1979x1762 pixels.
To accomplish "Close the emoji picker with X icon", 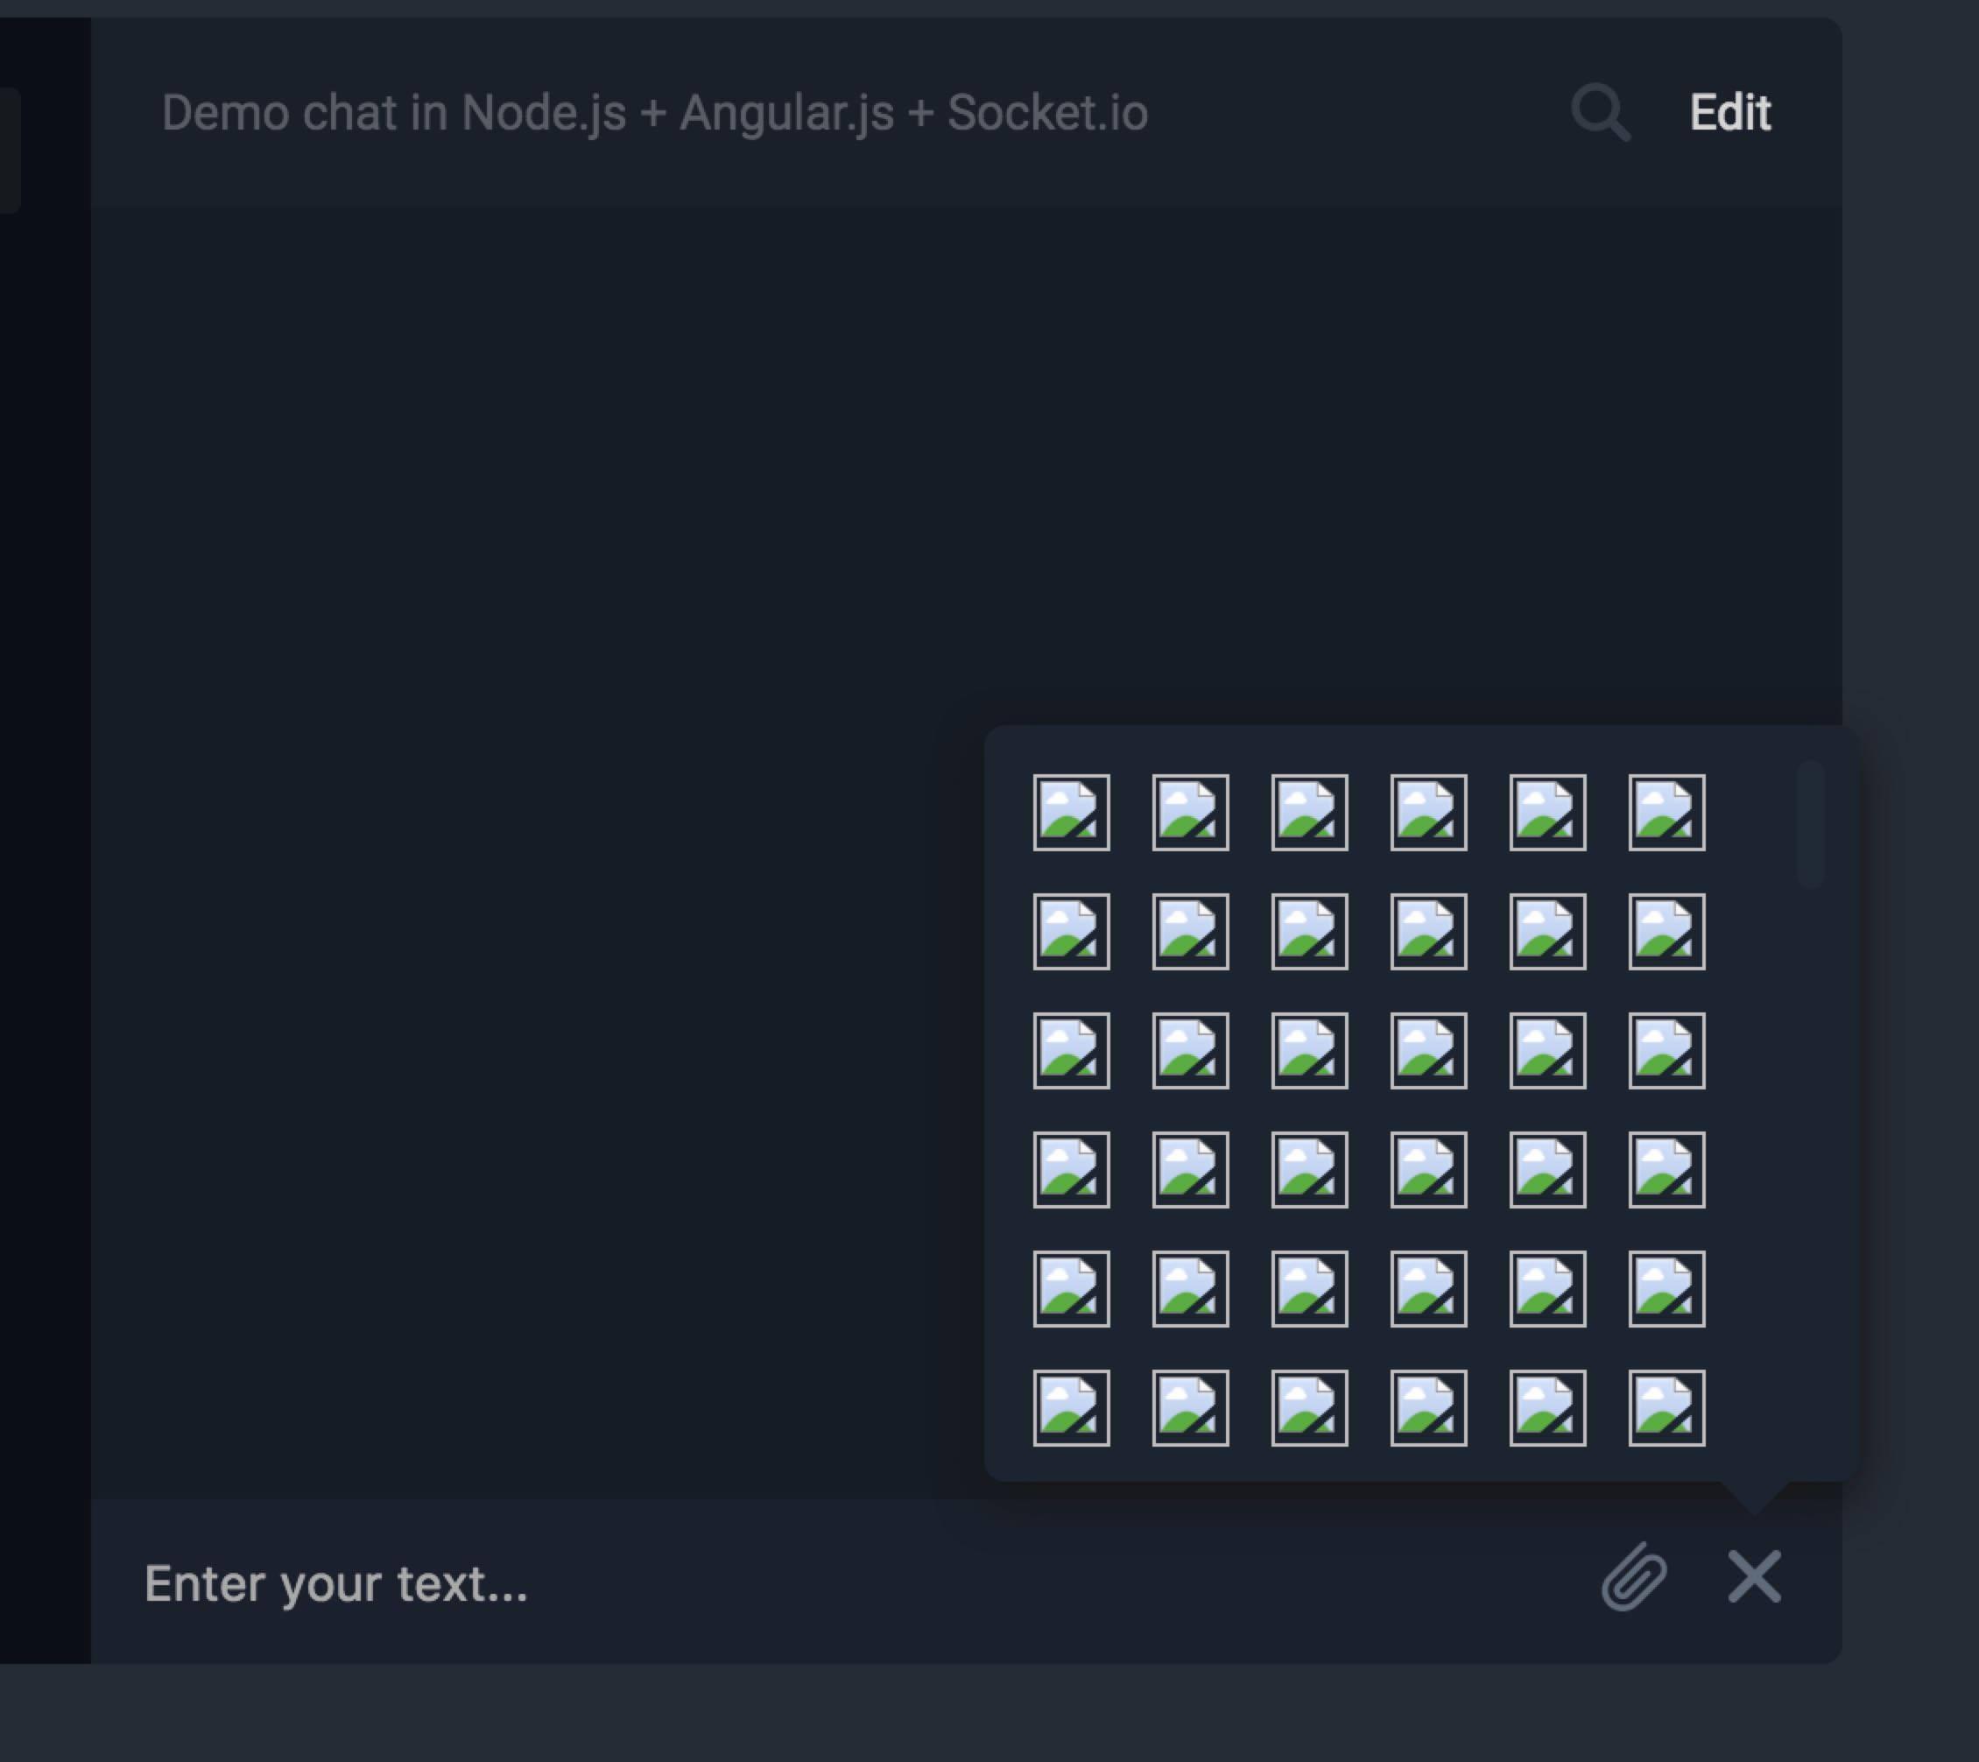I will pyautogui.click(x=1754, y=1577).
